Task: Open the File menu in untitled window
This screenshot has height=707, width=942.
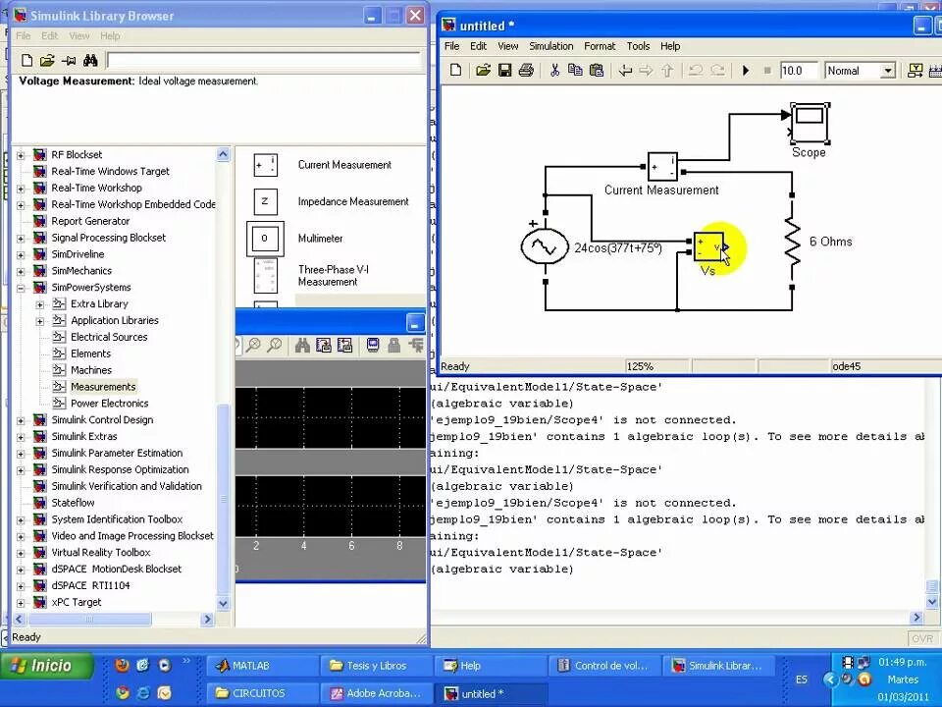Action: (x=451, y=46)
